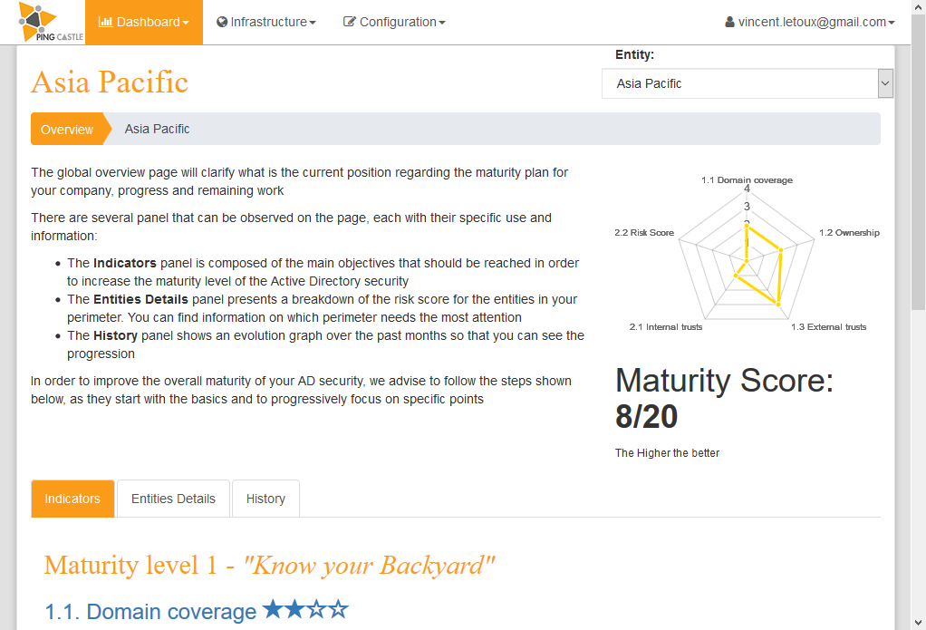Open the Entity selector showing Asia Pacific

pyautogui.click(x=748, y=83)
